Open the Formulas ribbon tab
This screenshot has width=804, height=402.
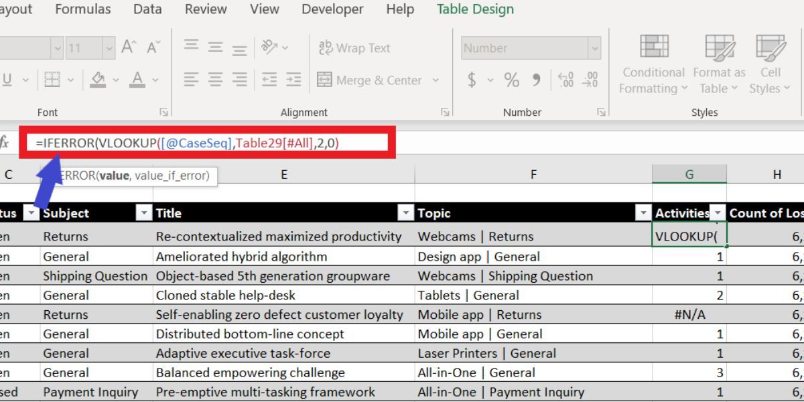[x=83, y=9]
